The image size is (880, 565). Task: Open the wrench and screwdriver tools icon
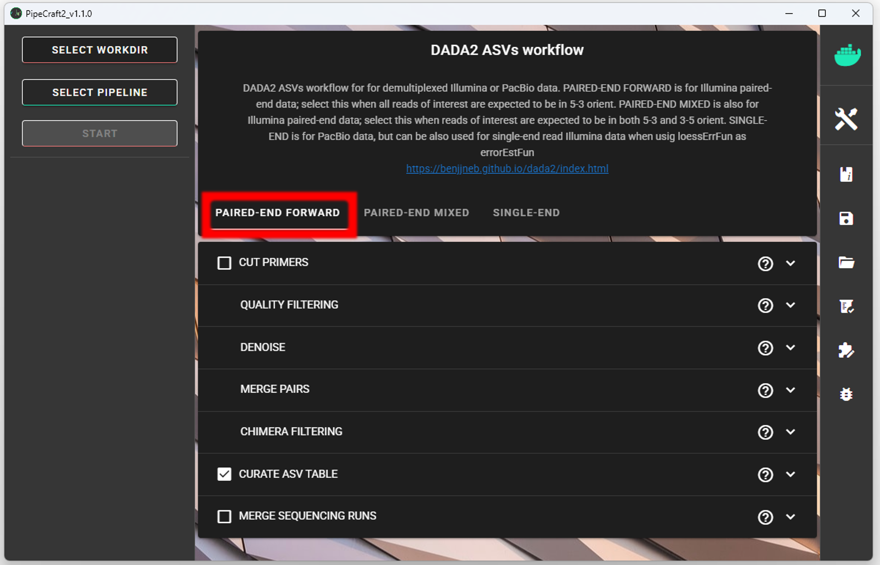coord(846,119)
